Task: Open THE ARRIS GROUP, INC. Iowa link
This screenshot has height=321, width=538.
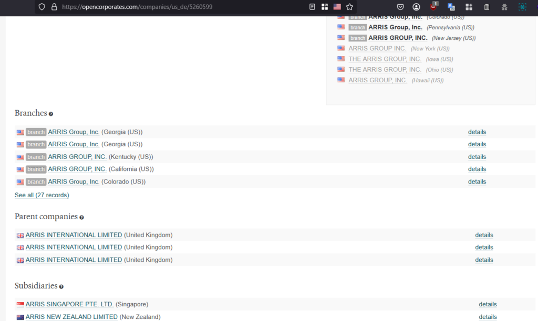Action: (385, 59)
